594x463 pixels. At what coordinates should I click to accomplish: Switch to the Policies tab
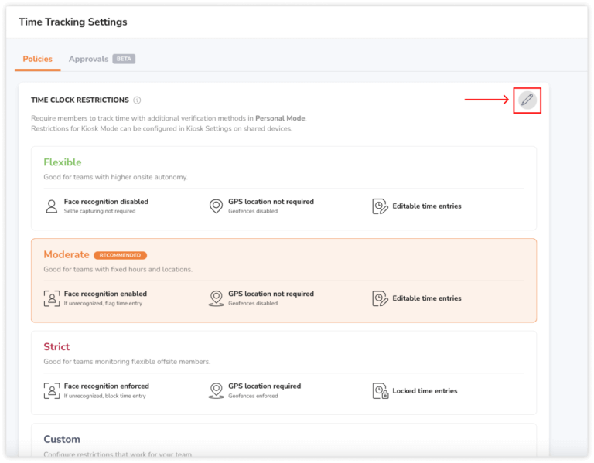37,59
